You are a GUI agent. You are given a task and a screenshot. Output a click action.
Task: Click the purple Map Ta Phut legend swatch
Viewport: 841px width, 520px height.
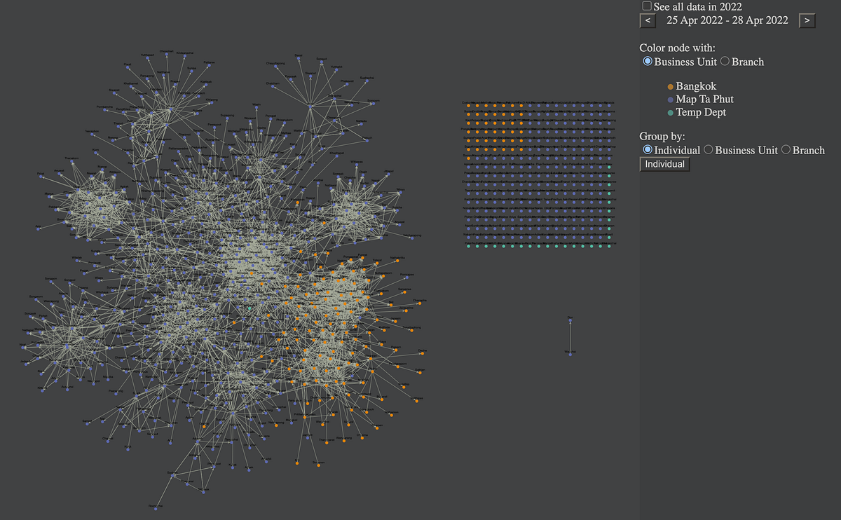click(670, 99)
